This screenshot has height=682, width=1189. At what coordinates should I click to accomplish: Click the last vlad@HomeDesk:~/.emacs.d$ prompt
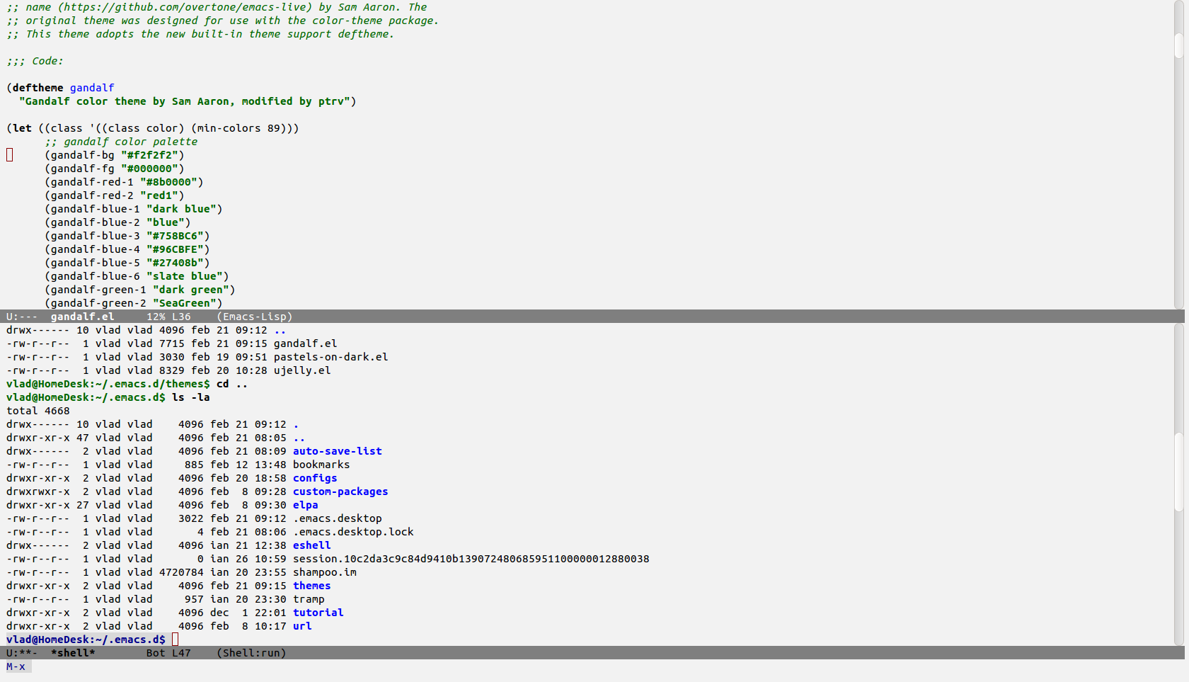(x=86, y=640)
